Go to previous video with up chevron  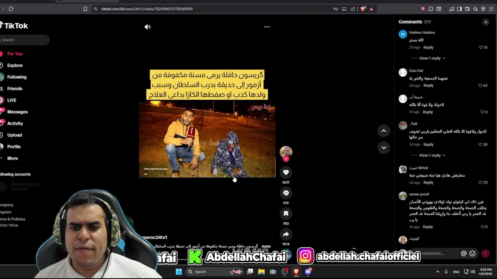point(384,131)
